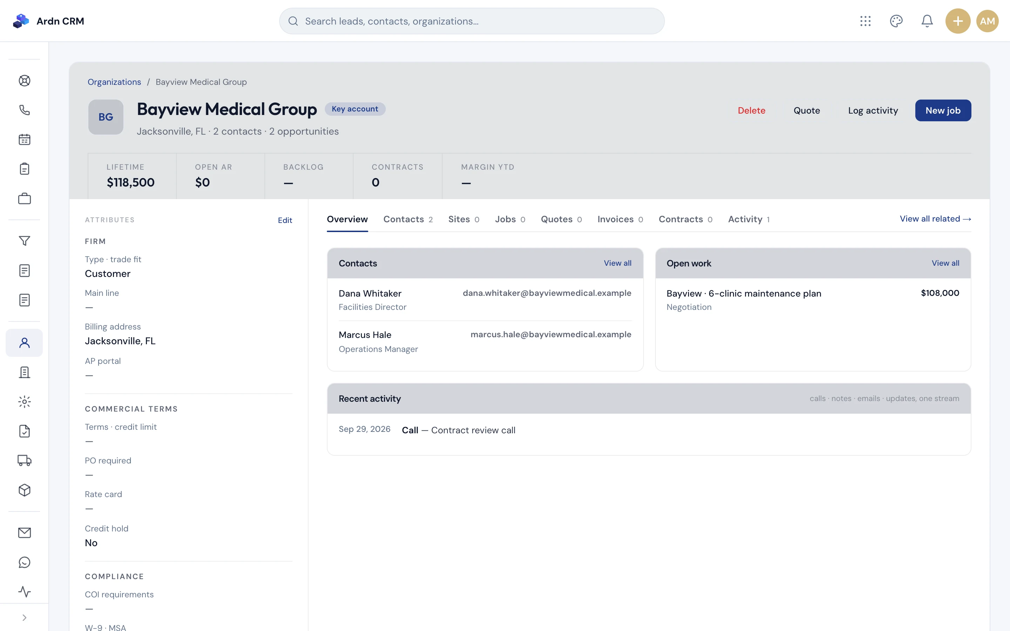Open the AM user avatar menu
The image size is (1010, 631).
[x=988, y=21]
